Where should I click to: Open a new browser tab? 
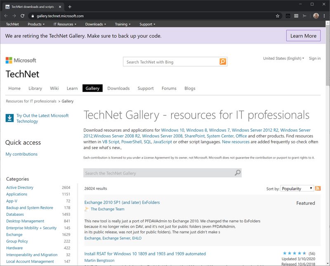pyautogui.click(x=70, y=7)
